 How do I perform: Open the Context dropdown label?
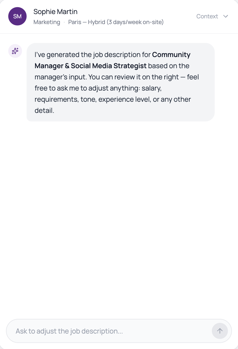pos(207,16)
